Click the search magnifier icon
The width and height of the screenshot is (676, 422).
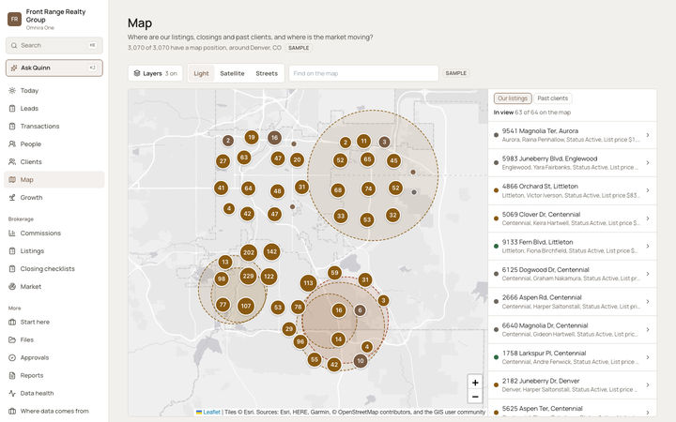tap(14, 45)
